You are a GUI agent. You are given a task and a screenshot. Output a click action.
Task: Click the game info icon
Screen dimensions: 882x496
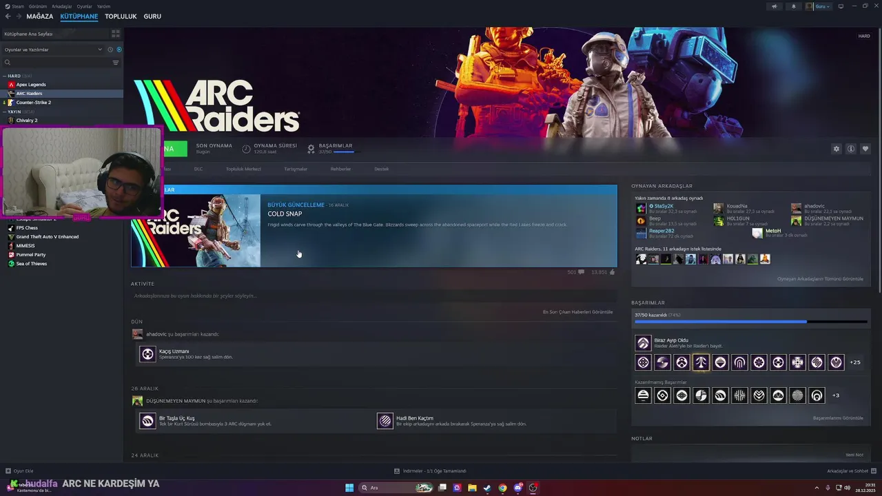click(851, 149)
